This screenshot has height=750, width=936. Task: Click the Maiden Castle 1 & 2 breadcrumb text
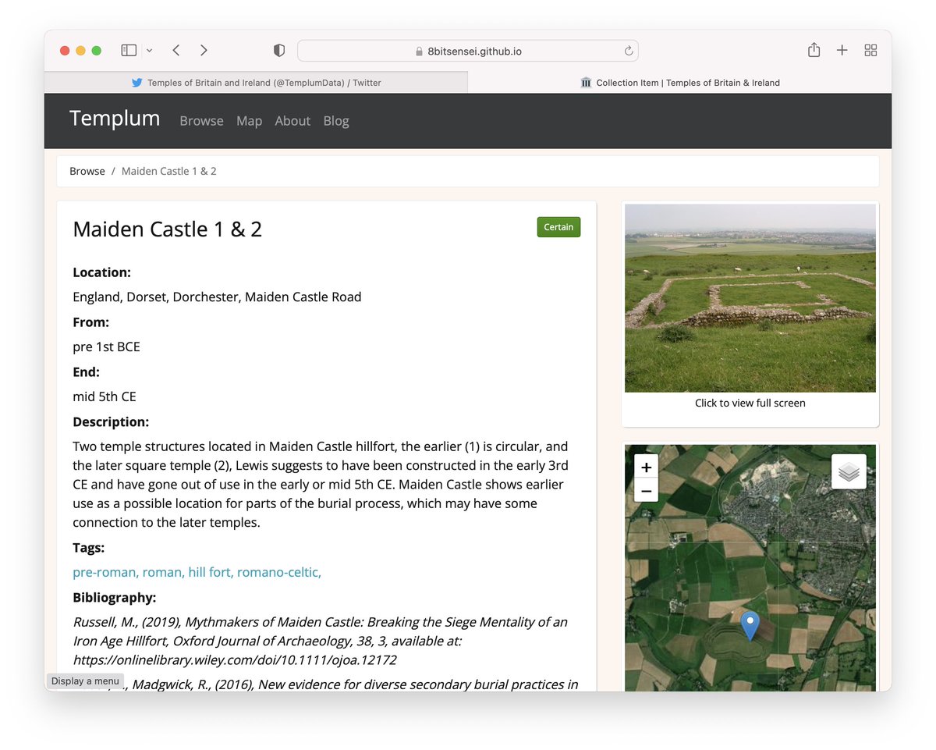pyautogui.click(x=169, y=171)
